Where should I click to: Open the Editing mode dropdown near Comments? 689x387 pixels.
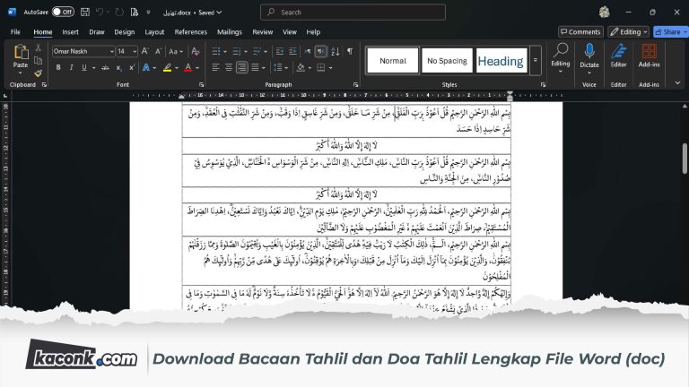coord(629,31)
